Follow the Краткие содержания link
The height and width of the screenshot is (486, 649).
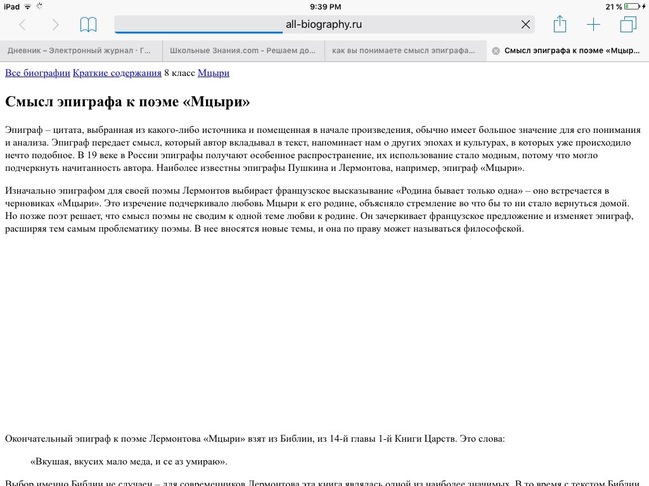(x=117, y=73)
